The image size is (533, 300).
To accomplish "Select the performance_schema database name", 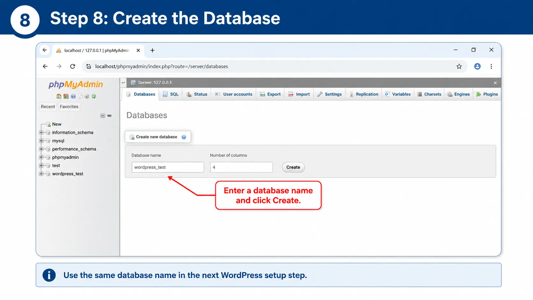I will click(x=74, y=149).
